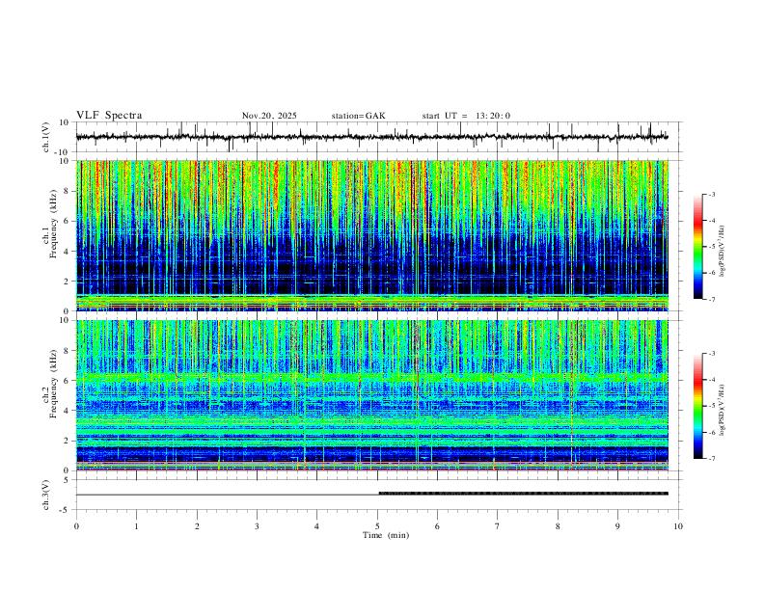
Task: Click inside the ch.2 spectrogram panel
Action: click(x=371, y=395)
